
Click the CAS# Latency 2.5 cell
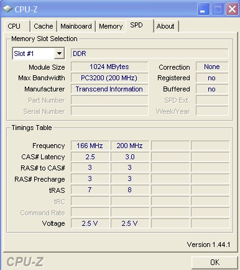tap(90, 157)
